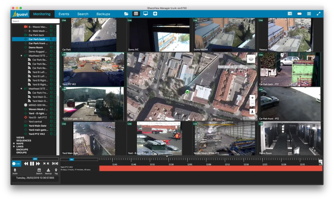Enter fullscreen with the expand arrows icon
The width and height of the screenshot is (334, 200).
click(x=318, y=14)
